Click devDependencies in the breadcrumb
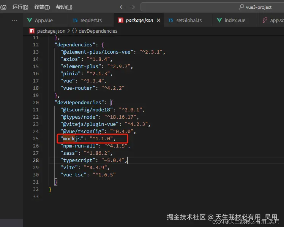 (98, 31)
